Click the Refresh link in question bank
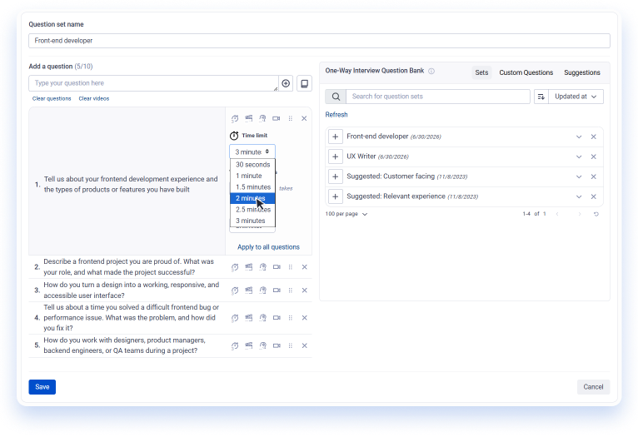638x437 pixels. [x=336, y=115]
